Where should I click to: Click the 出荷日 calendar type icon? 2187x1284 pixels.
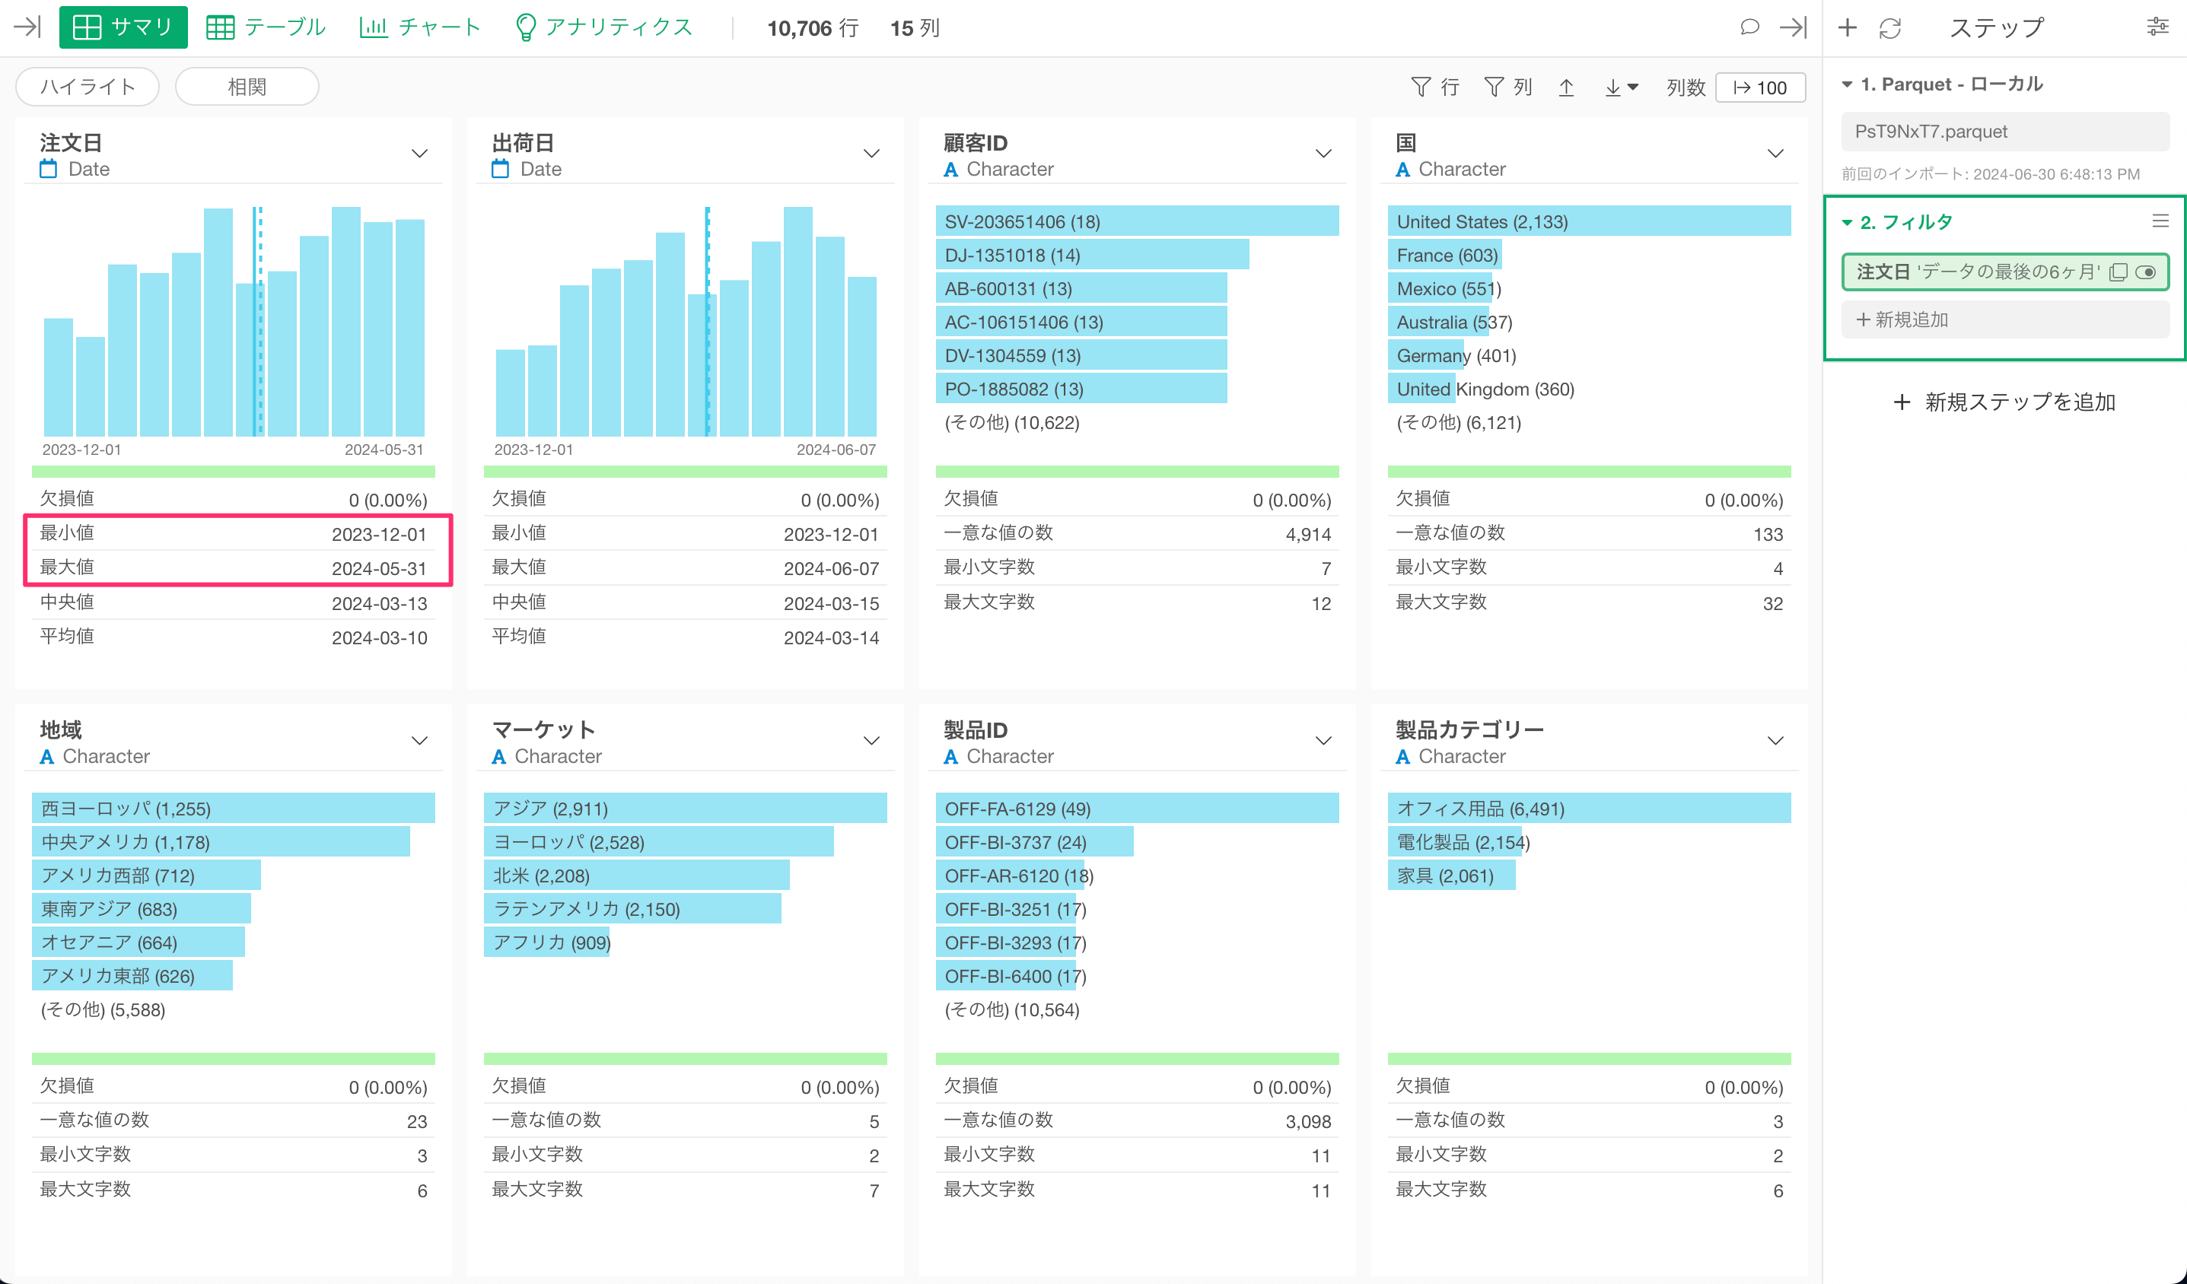click(501, 169)
